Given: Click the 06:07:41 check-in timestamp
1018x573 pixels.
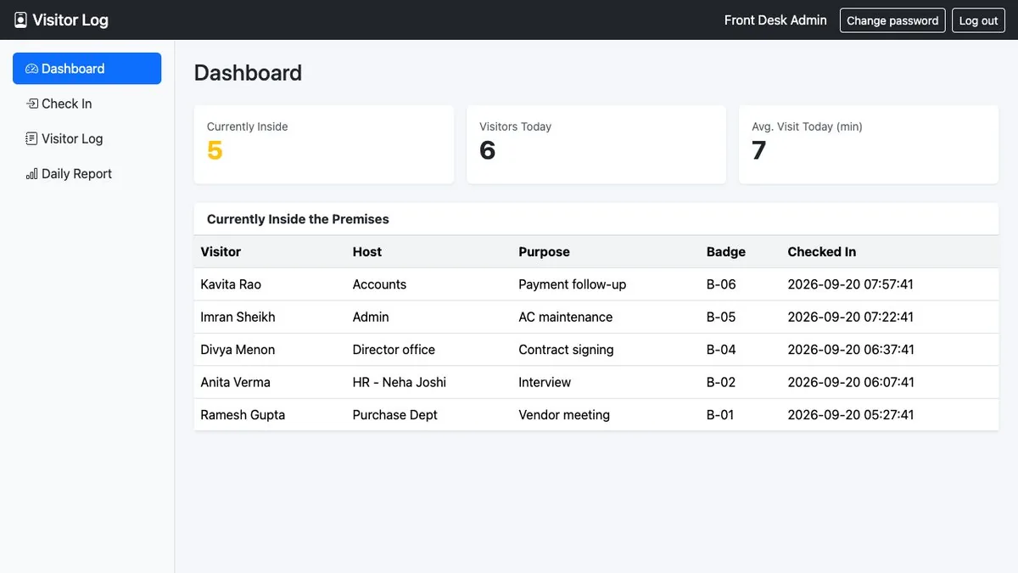Looking at the screenshot, I should pyautogui.click(x=851, y=382).
